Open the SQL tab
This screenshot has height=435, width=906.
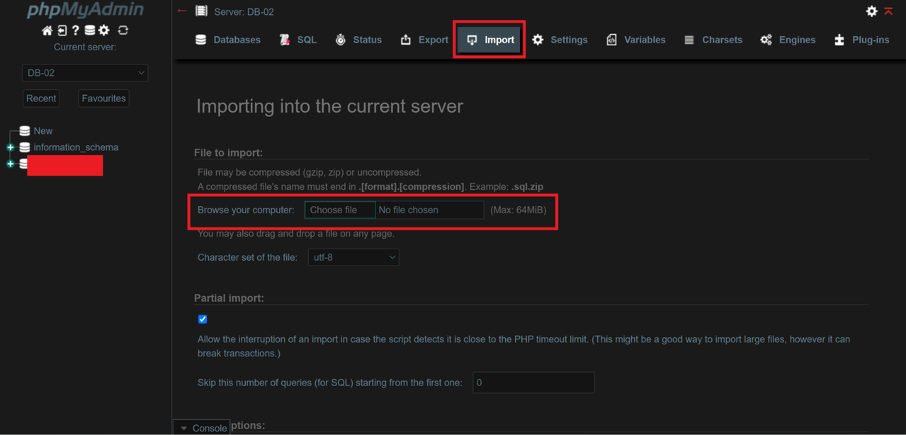[x=298, y=40]
